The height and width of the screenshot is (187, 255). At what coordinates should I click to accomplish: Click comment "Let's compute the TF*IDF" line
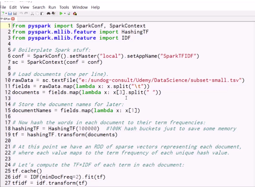click(x=98, y=165)
